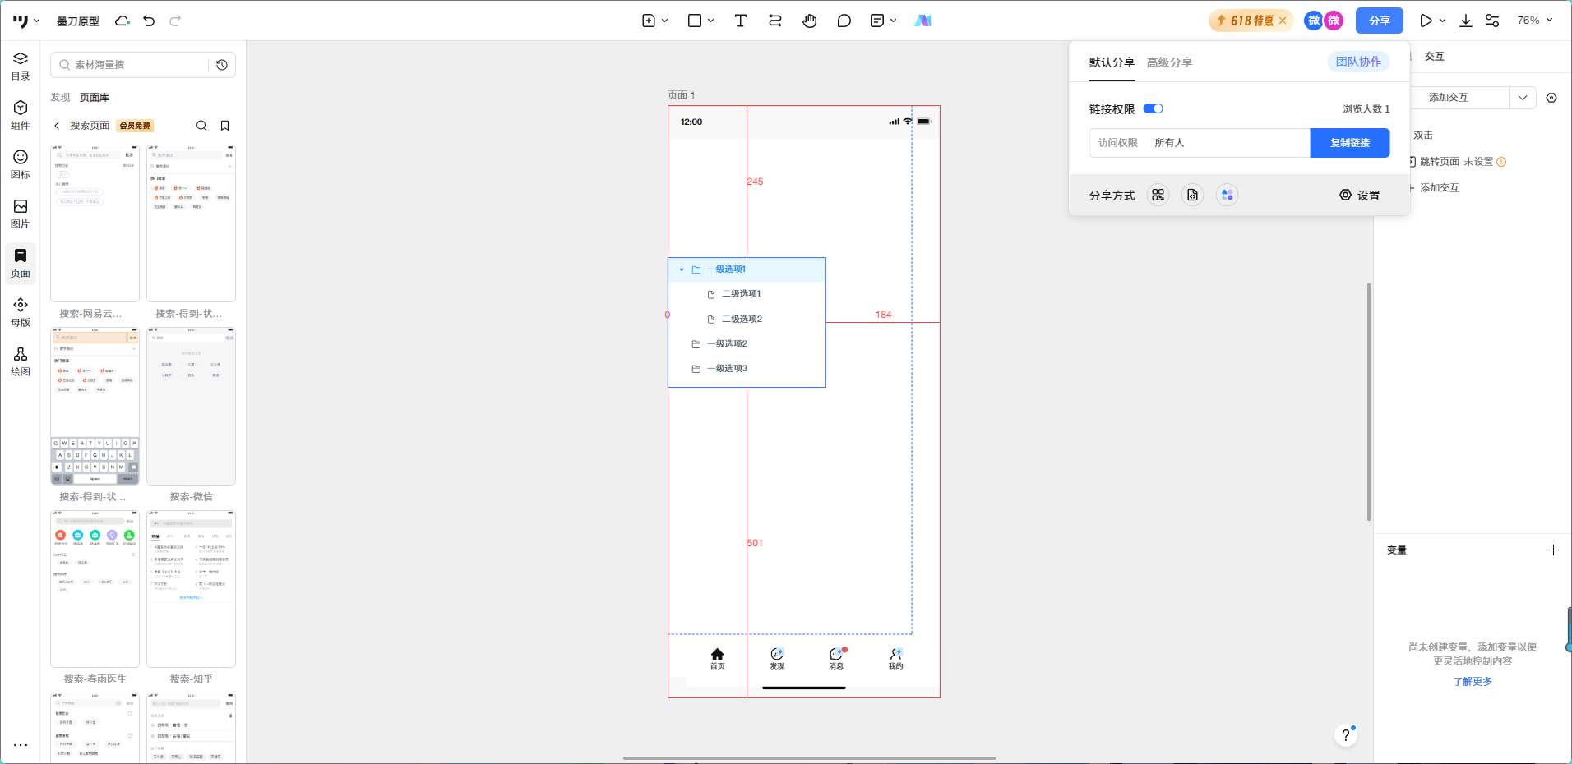Open the 76% zoom dropdown
This screenshot has width=1572, height=764.
pos(1534,21)
